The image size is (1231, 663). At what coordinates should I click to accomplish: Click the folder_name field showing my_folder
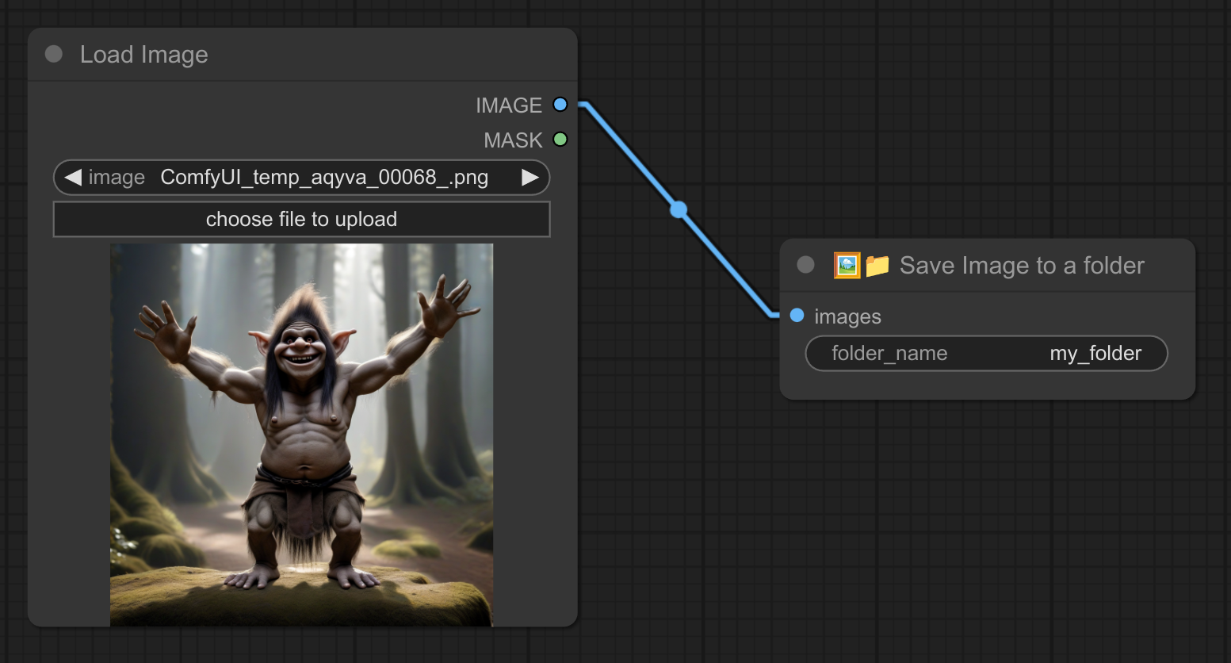tap(986, 354)
